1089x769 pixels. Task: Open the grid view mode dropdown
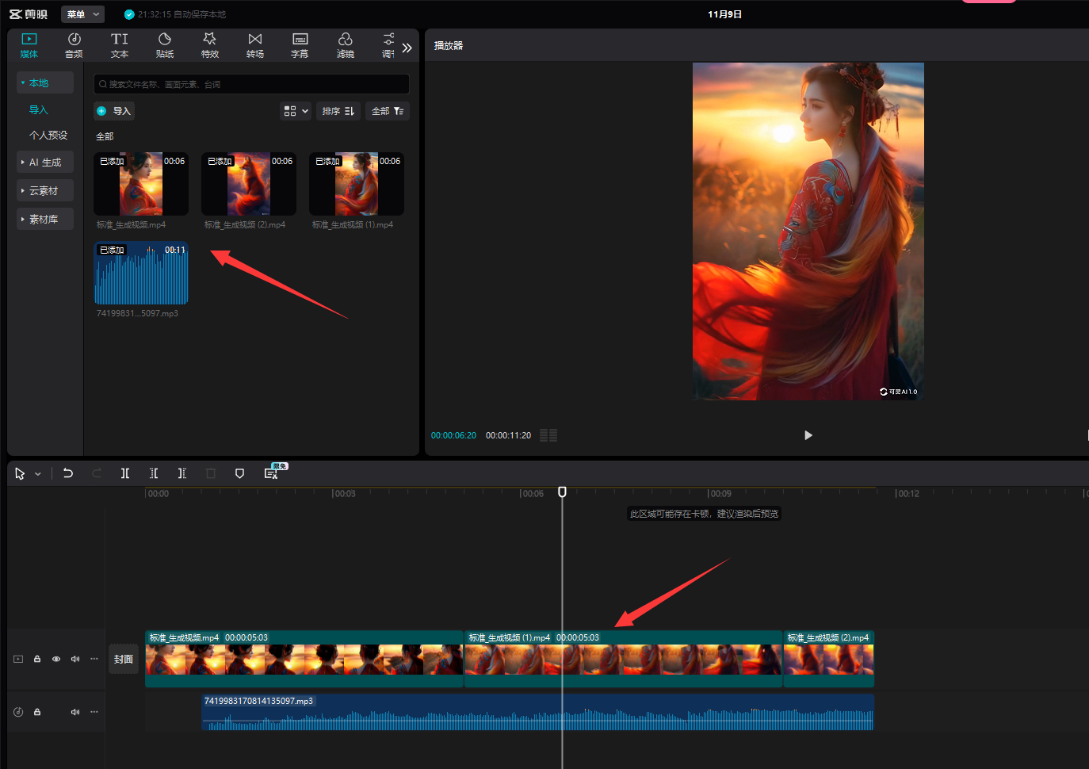coord(296,111)
